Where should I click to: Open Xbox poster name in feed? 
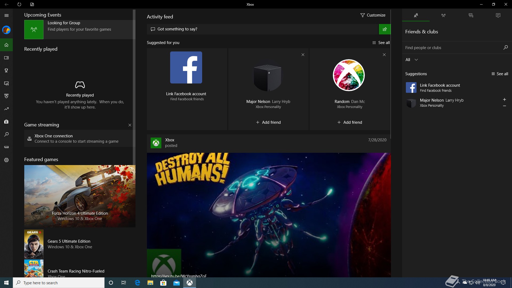[x=170, y=140]
